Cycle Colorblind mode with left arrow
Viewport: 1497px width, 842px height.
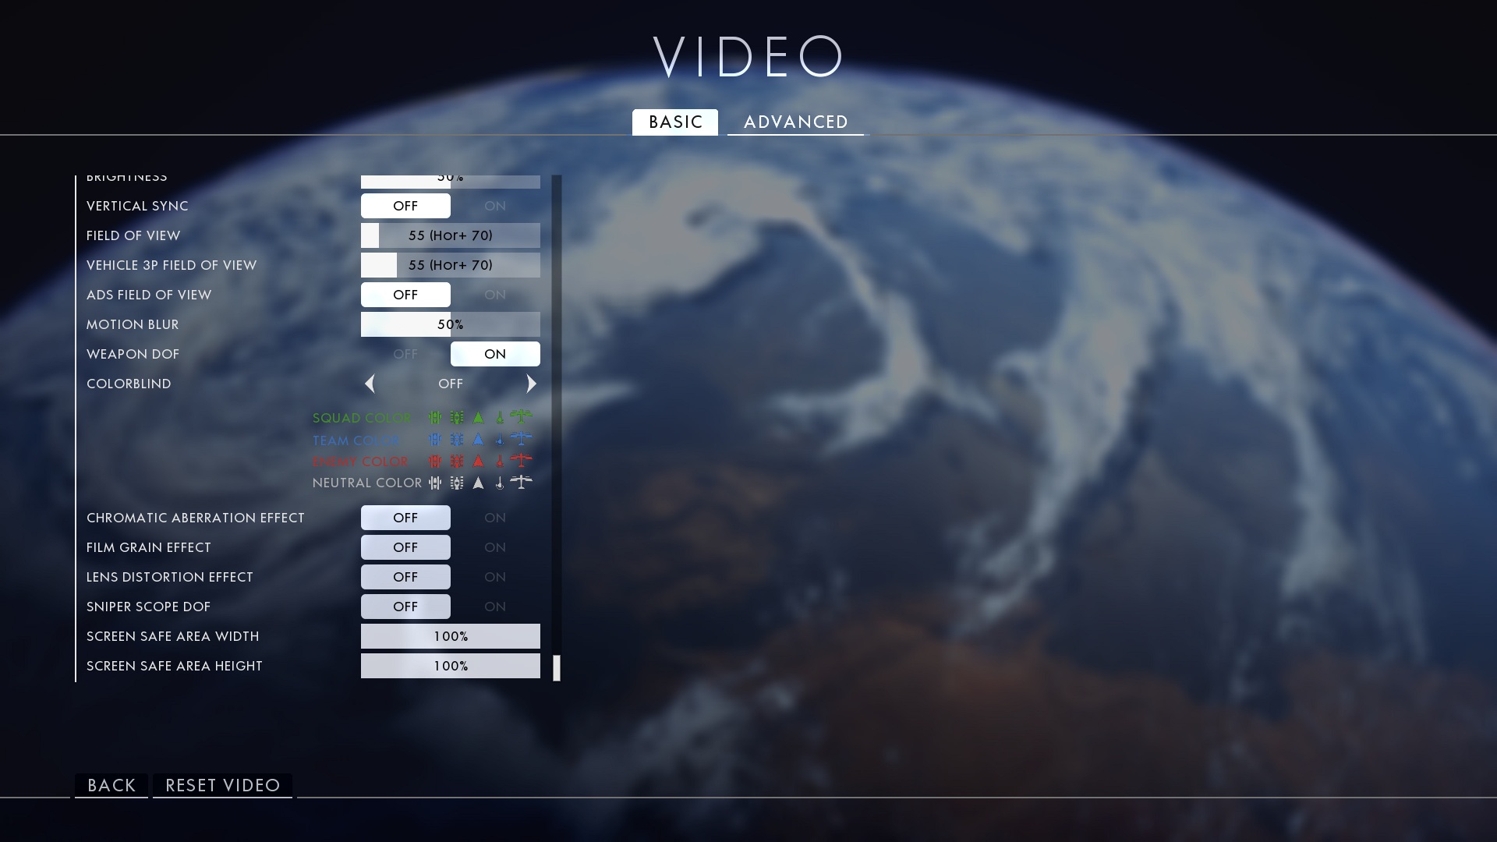370,384
